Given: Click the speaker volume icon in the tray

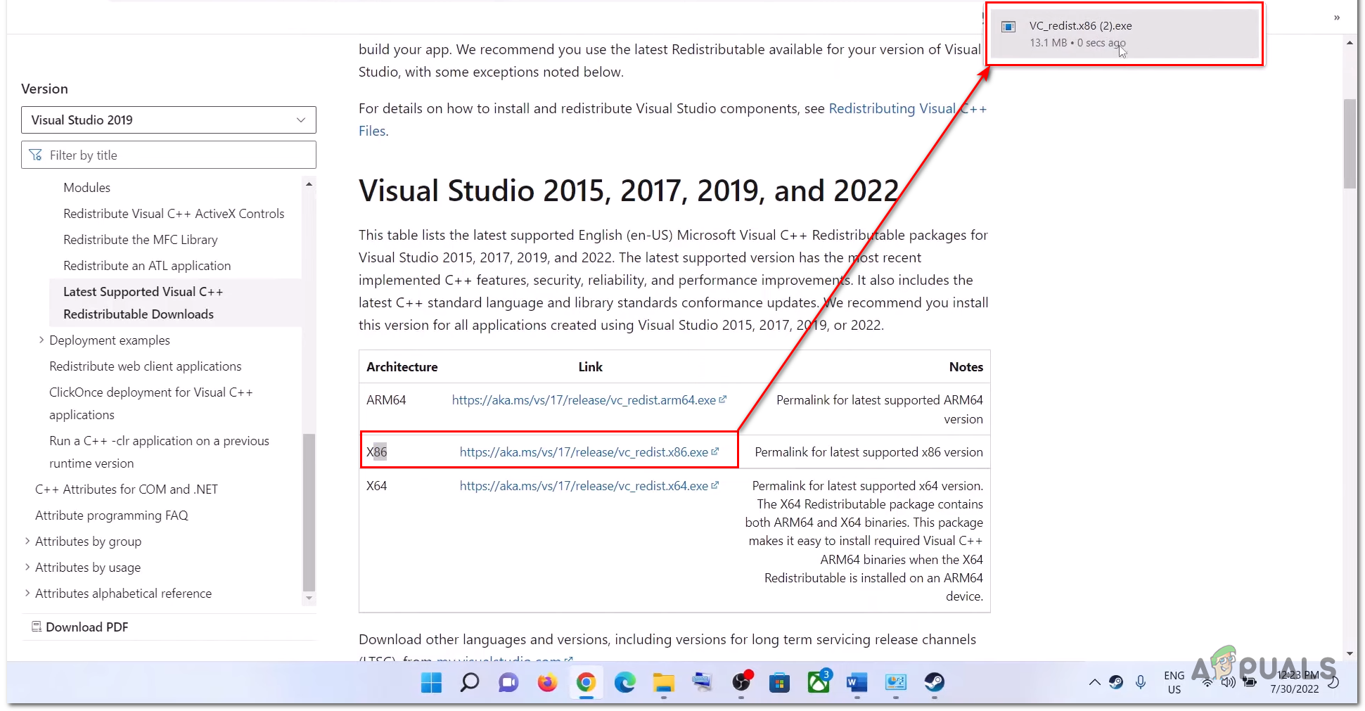Looking at the screenshot, I should pyautogui.click(x=1229, y=682).
